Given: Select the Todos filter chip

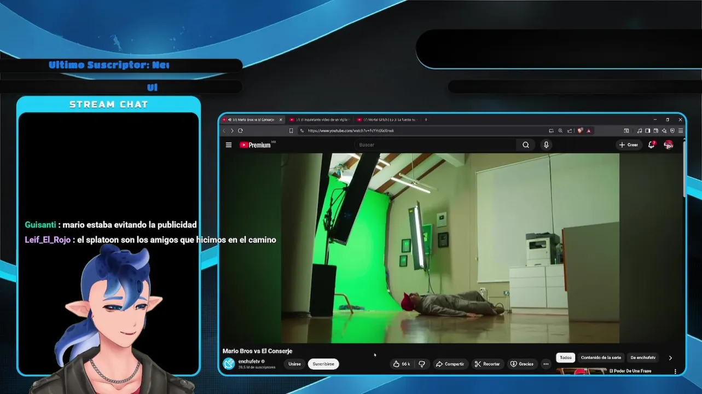Looking at the screenshot, I should point(566,357).
